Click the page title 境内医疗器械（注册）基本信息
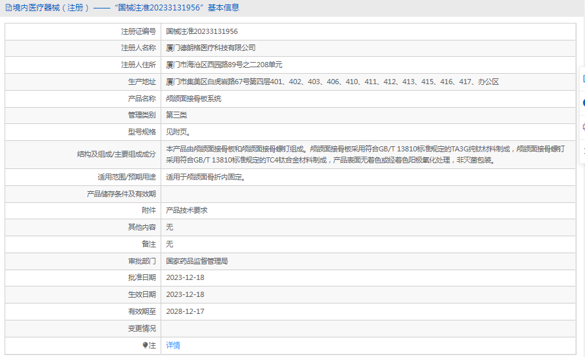This screenshot has width=585, height=357. click(126, 8)
